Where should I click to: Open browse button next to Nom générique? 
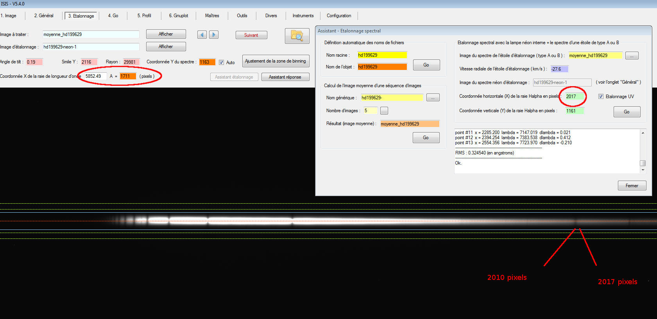coord(433,98)
